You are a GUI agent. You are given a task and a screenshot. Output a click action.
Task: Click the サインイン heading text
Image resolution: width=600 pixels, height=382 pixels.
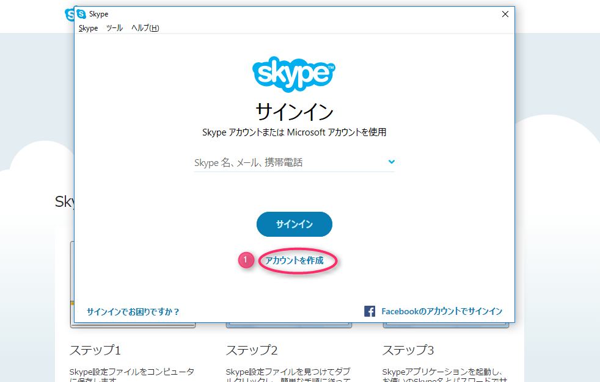tap(295, 112)
